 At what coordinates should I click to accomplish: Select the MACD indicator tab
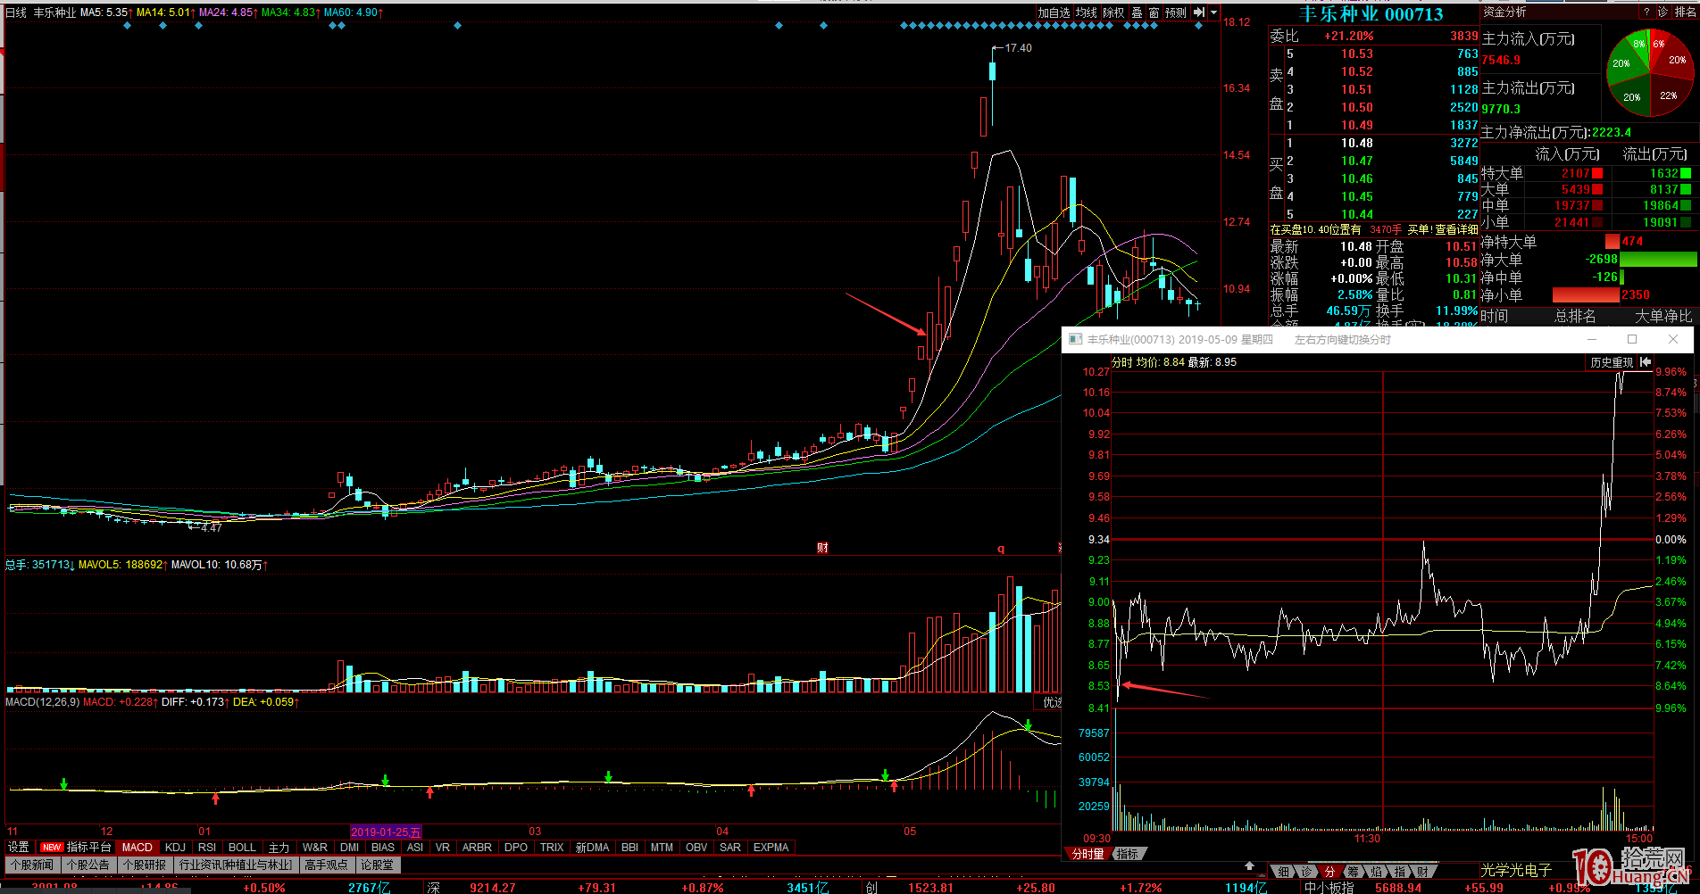137,847
